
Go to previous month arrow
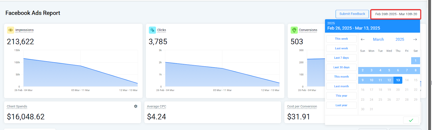click(x=363, y=39)
